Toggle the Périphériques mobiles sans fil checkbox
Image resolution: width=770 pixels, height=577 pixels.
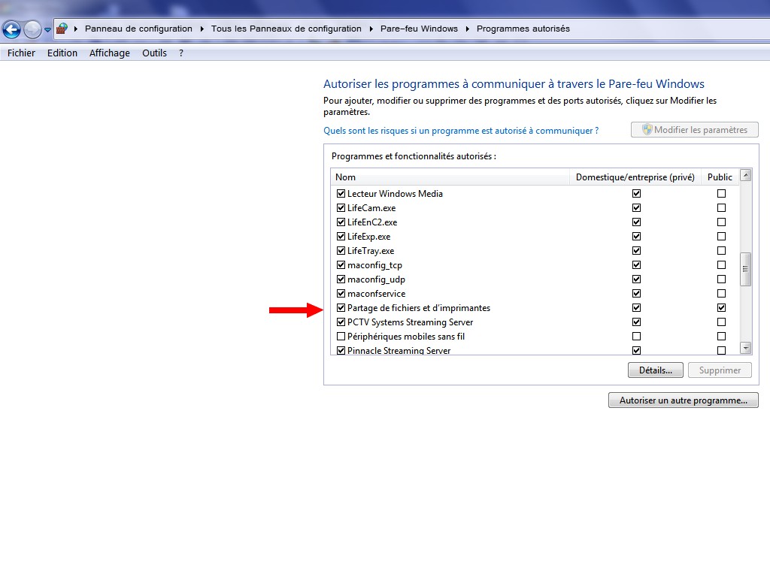[x=341, y=337]
